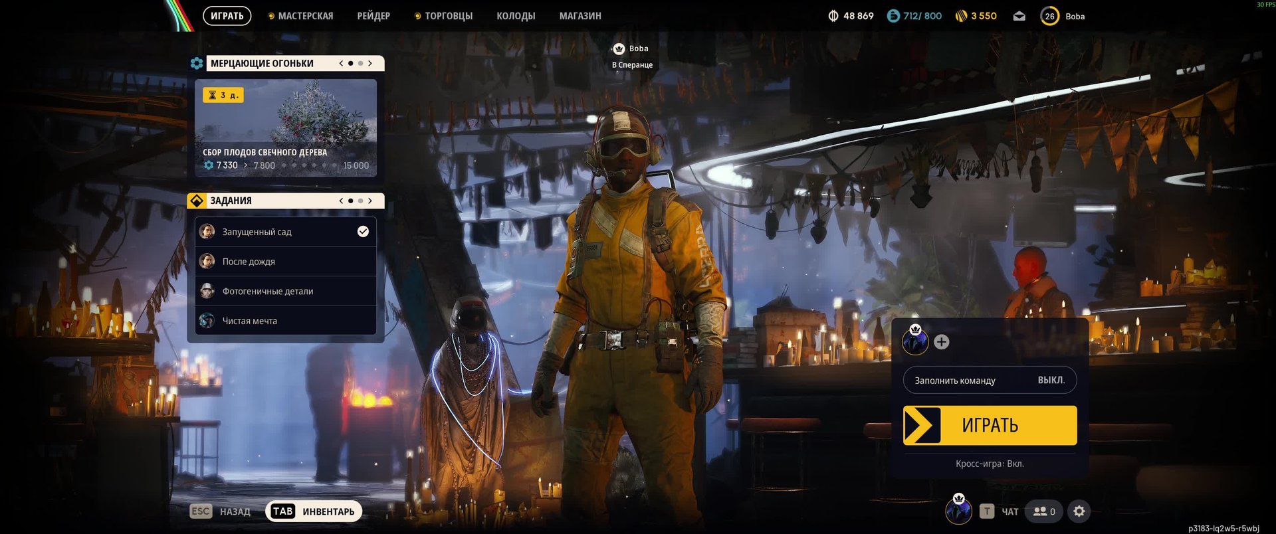Image resolution: width=1276 pixels, height=534 pixels.
Task: Click the yellow diamond icon of Задания panel
Action: (197, 201)
